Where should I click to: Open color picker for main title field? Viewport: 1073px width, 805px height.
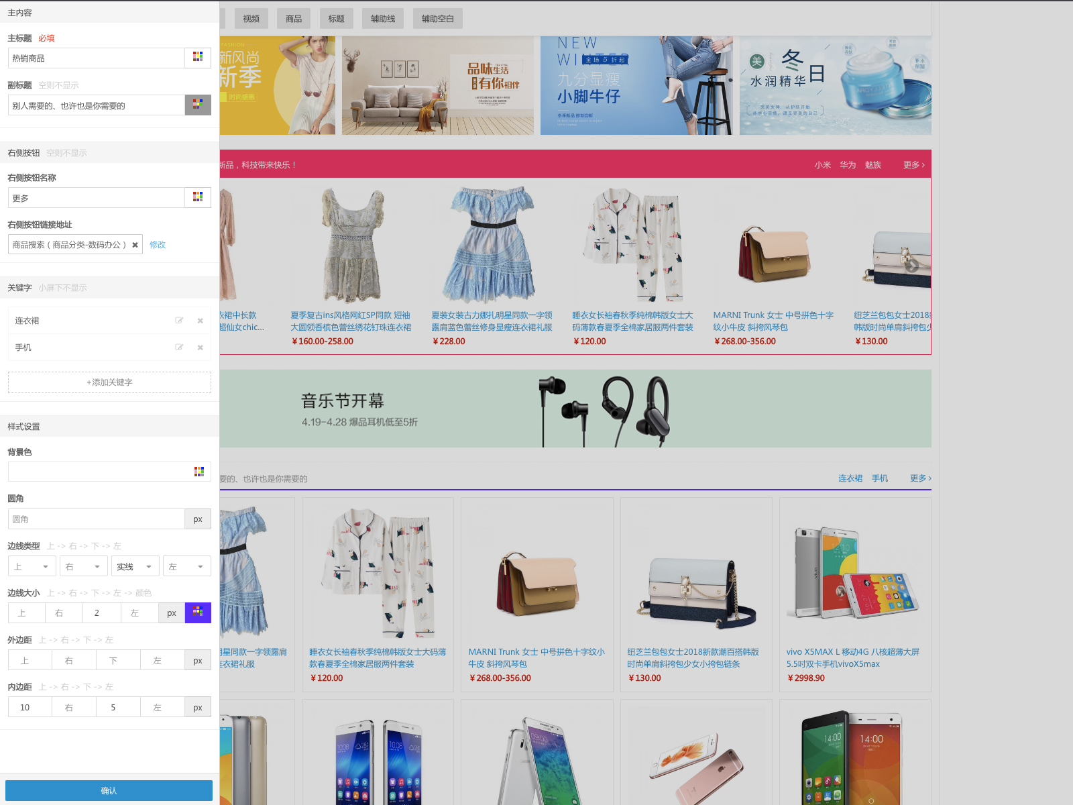click(x=198, y=58)
